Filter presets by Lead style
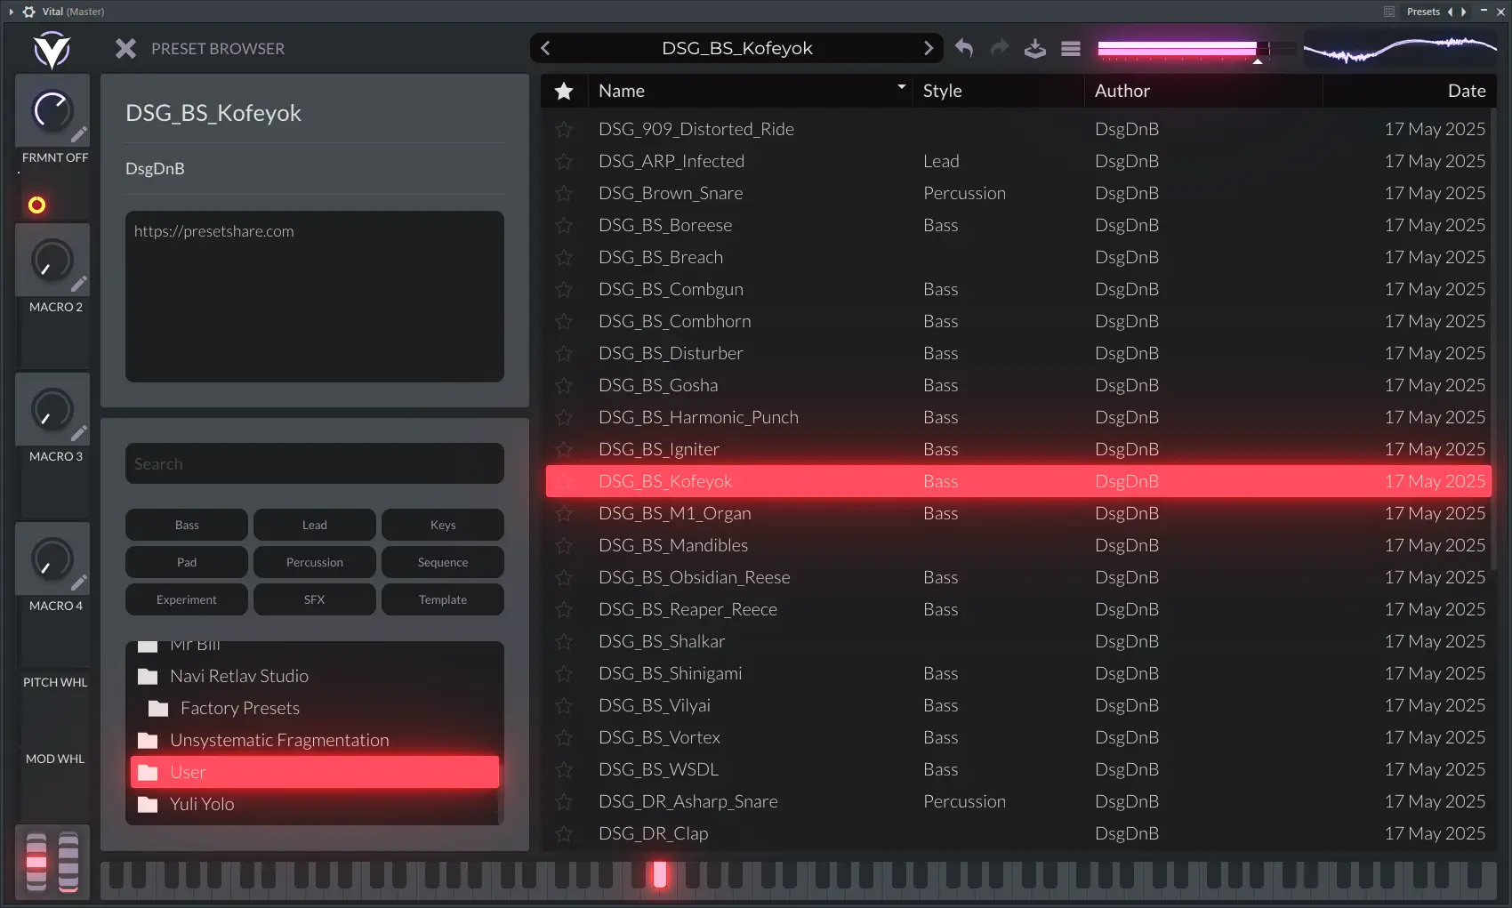This screenshot has width=1512, height=908. [315, 525]
